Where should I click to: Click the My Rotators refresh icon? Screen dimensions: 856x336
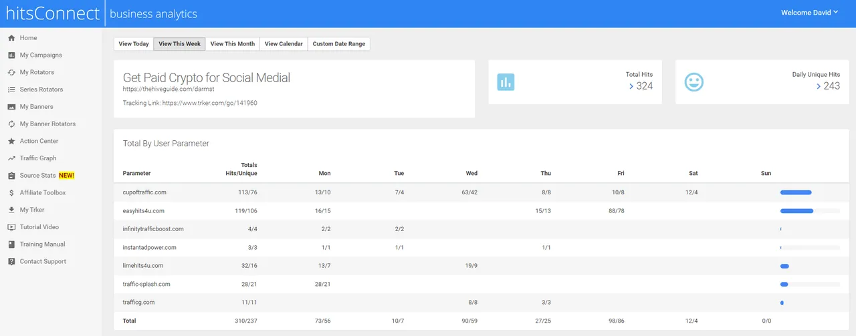pyautogui.click(x=11, y=72)
